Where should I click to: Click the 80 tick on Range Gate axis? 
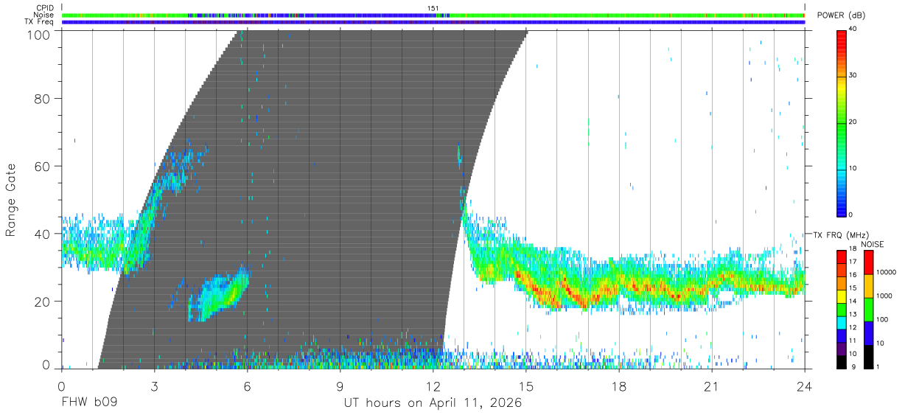pyautogui.click(x=43, y=99)
